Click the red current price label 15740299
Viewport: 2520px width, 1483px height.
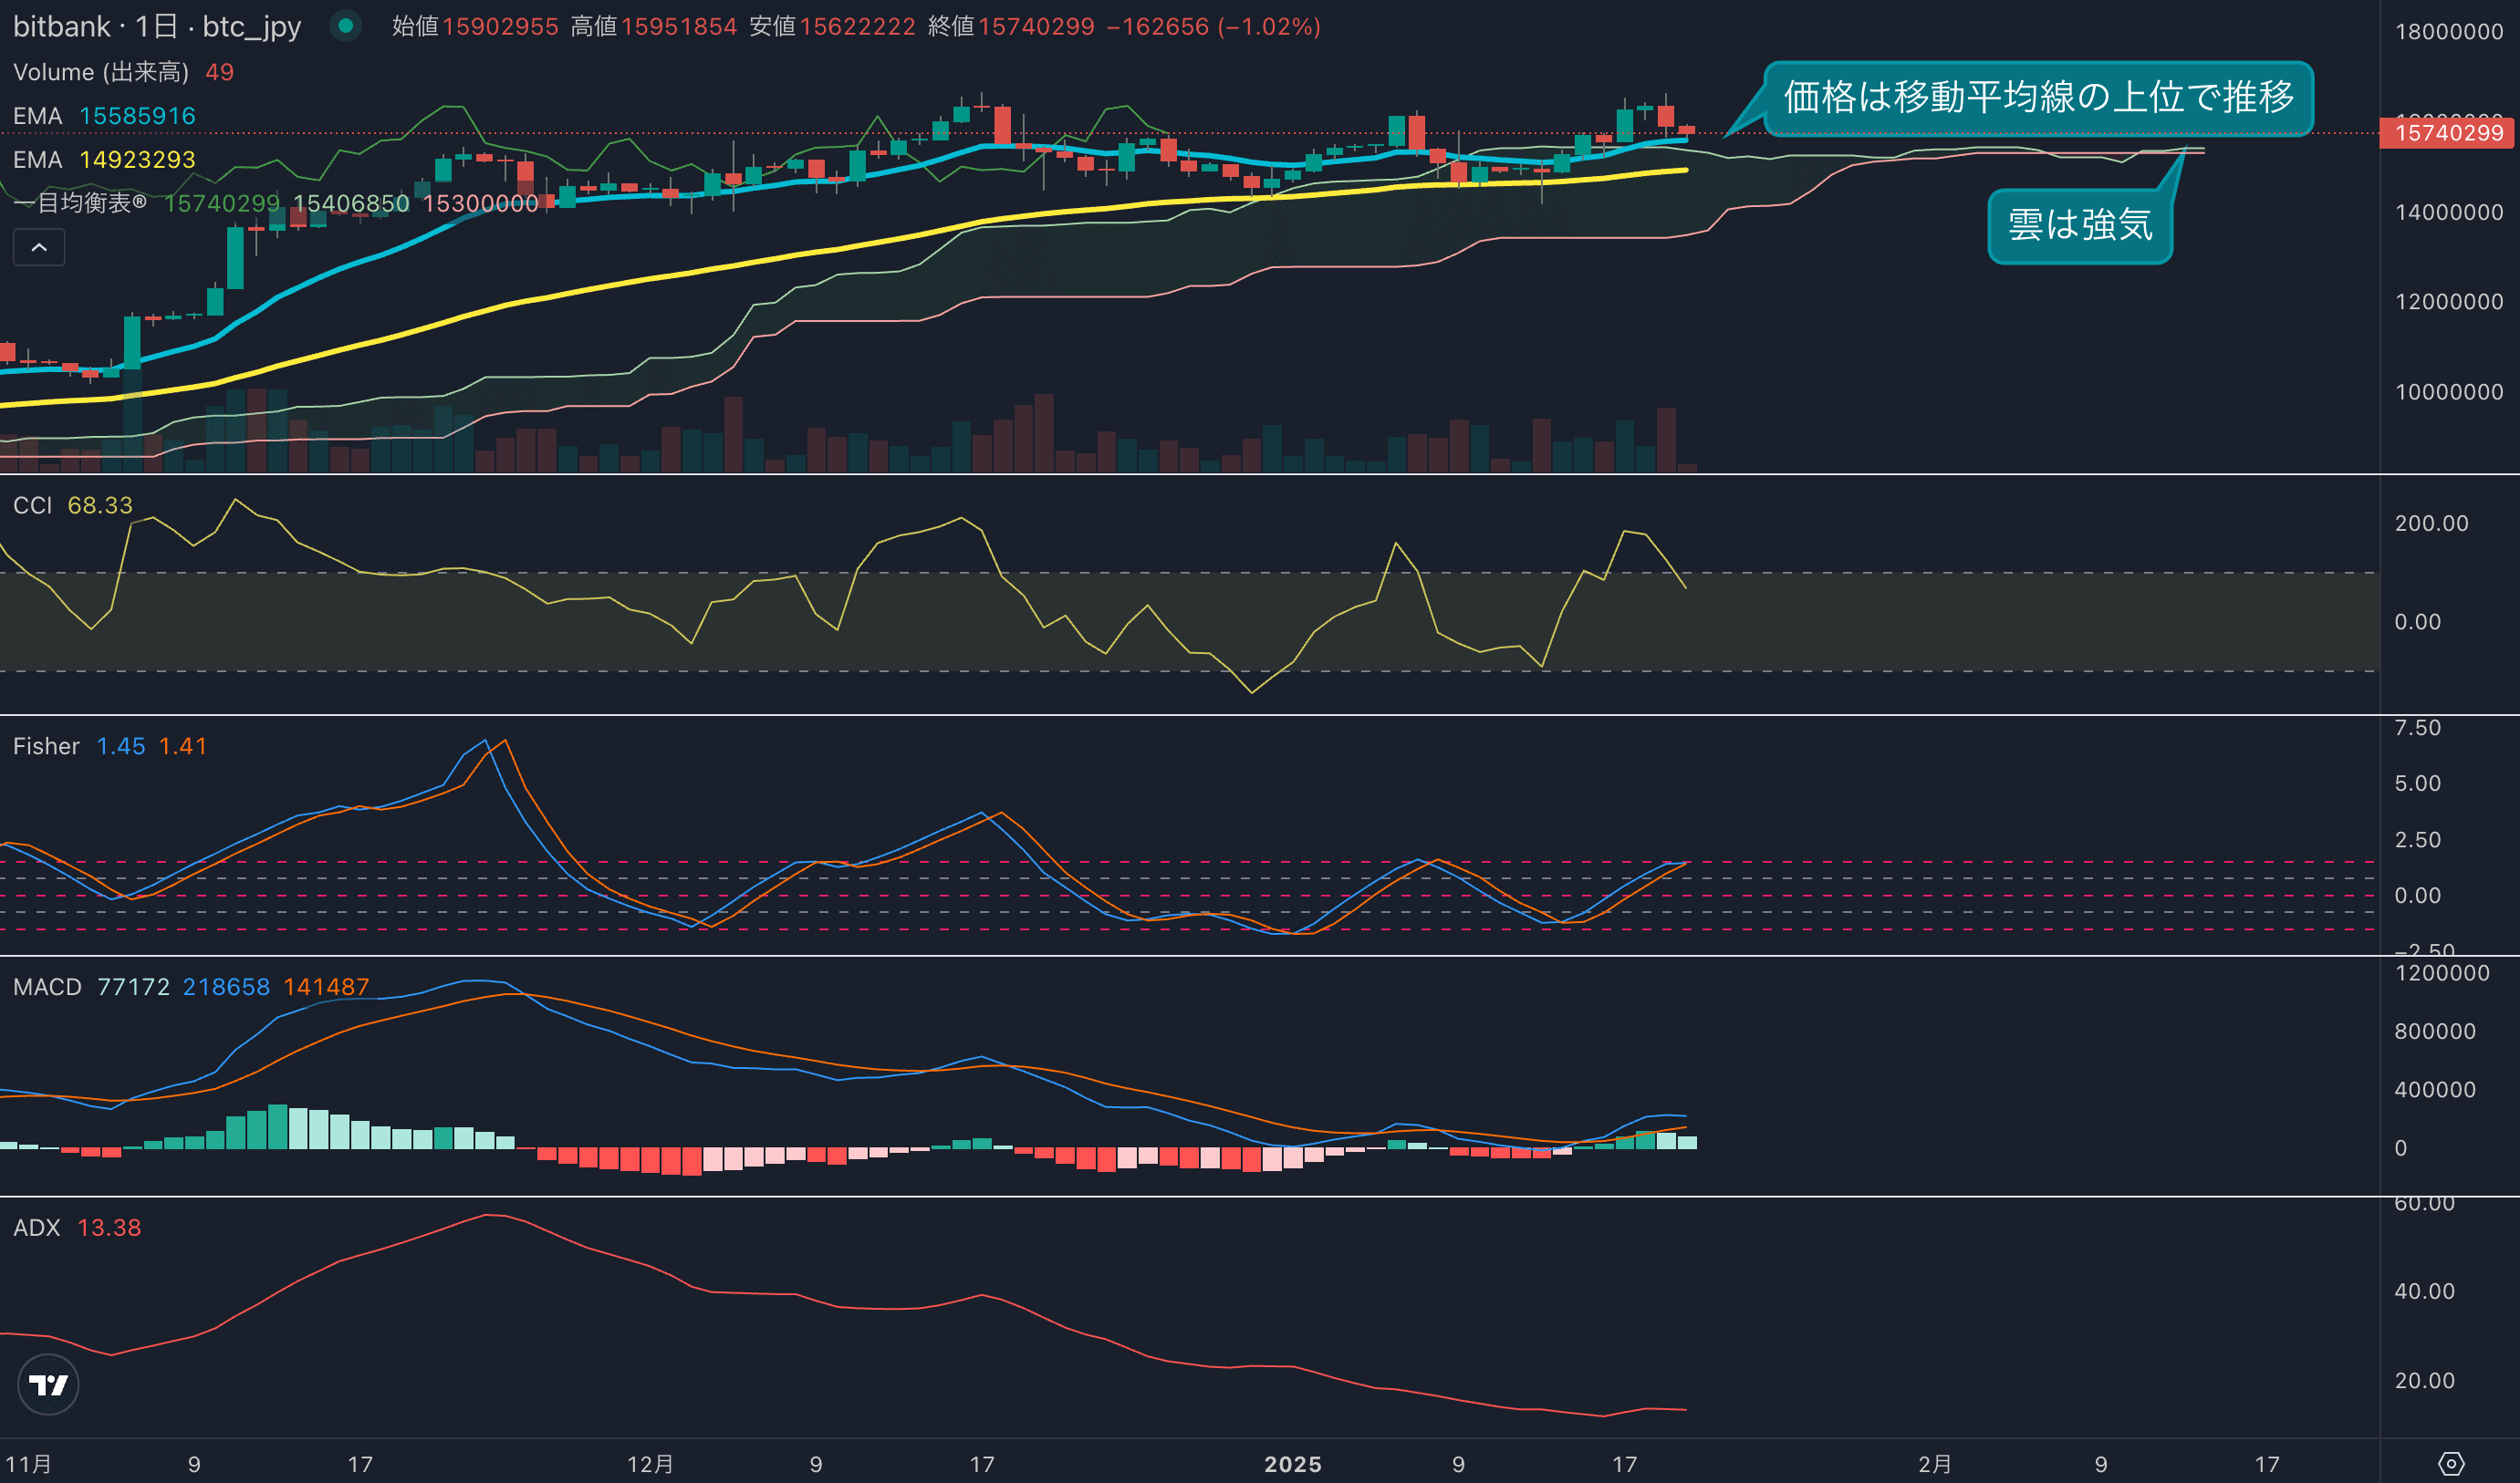(2447, 133)
